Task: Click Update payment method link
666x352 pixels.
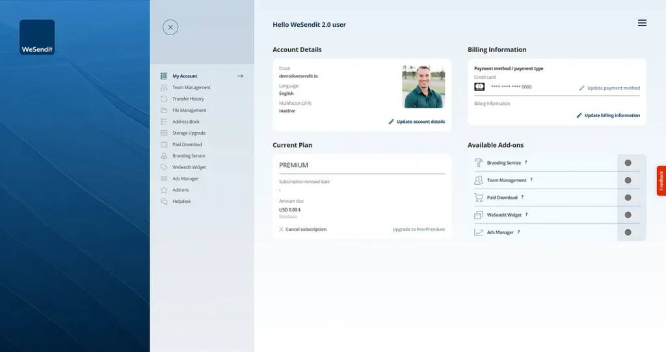Action: coord(609,88)
